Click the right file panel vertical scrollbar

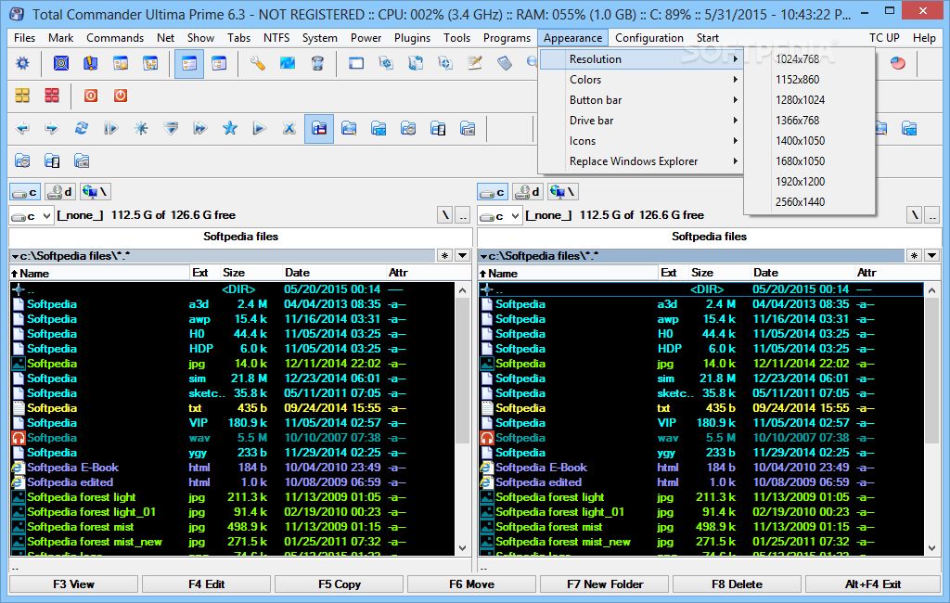pos(931,418)
